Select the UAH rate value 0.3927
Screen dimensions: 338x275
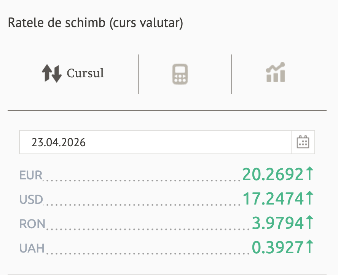pos(278,248)
